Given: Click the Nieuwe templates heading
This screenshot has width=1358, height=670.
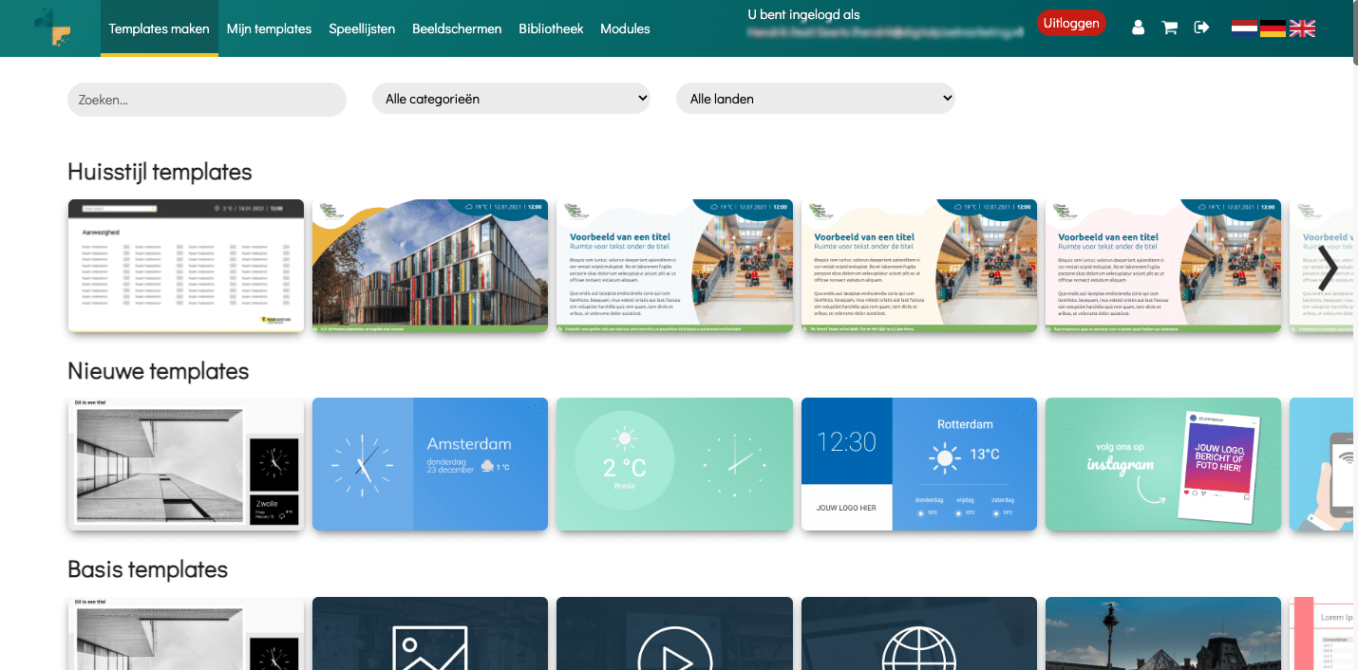Looking at the screenshot, I should pyautogui.click(x=159, y=371).
